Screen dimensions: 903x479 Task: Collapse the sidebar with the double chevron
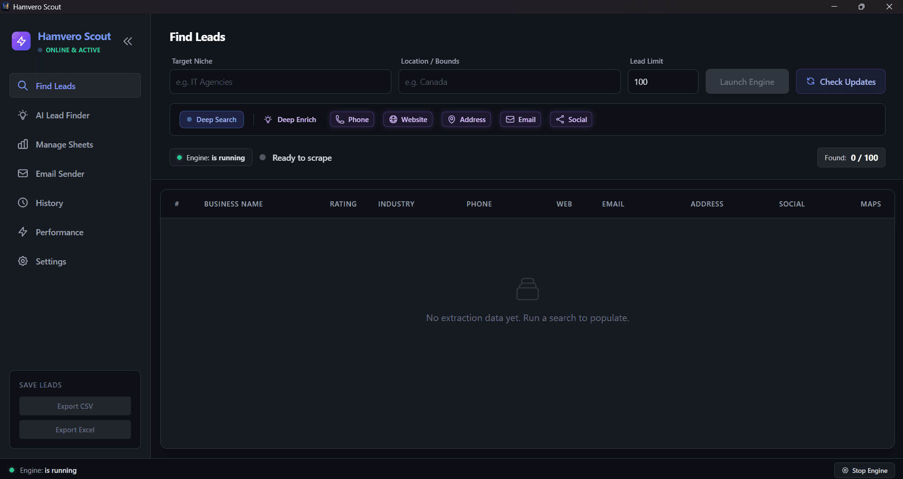pyautogui.click(x=128, y=41)
